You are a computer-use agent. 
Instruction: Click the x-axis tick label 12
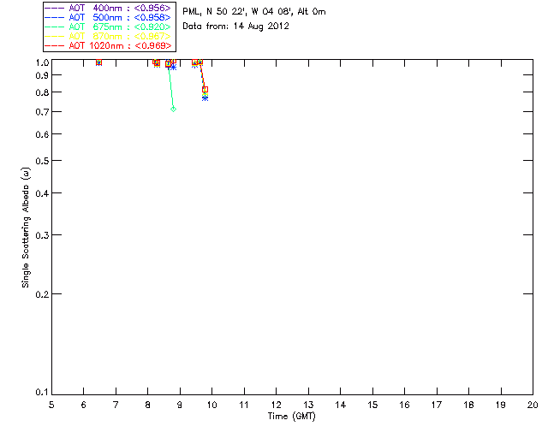coord(276,405)
